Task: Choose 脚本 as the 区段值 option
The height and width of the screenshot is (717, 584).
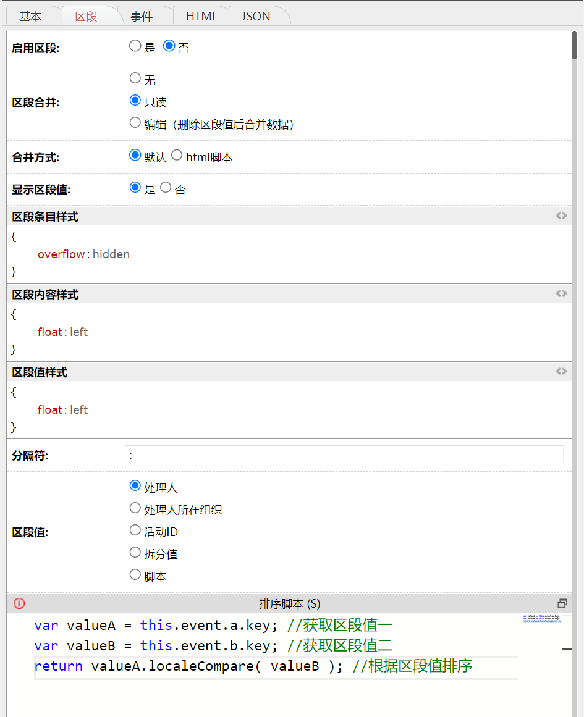Action: click(x=135, y=575)
